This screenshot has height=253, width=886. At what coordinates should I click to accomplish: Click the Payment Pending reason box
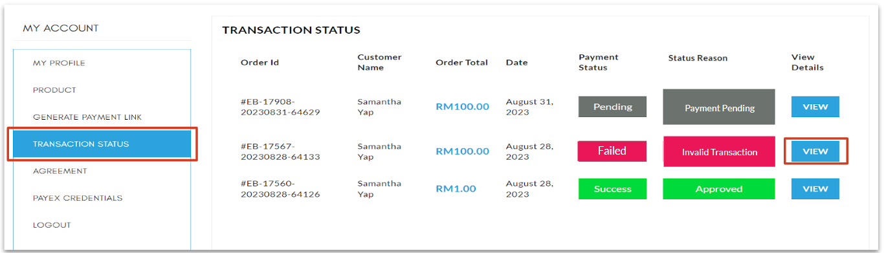tap(719, 107)
